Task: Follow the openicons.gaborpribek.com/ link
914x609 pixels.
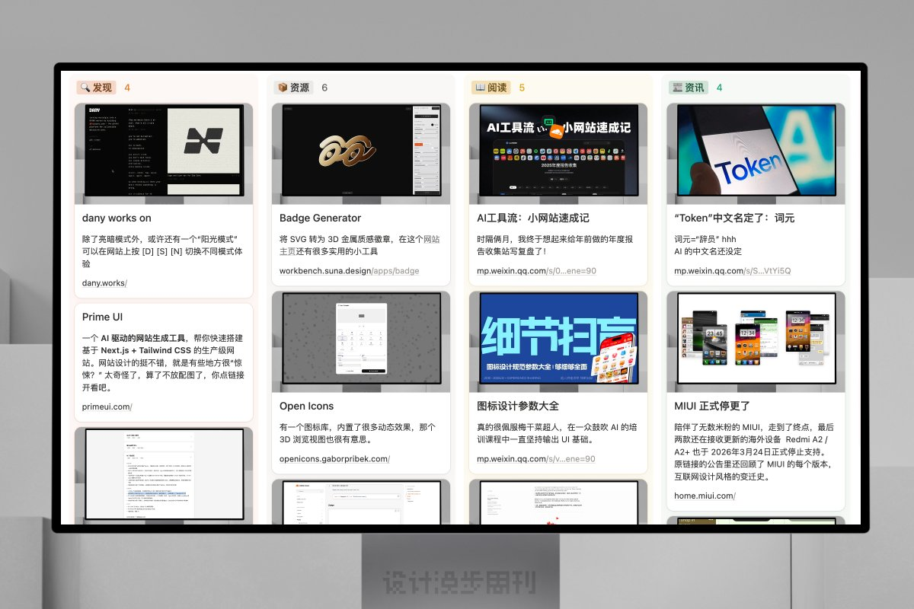Action: pyautogui.click(x=334, y=459)
